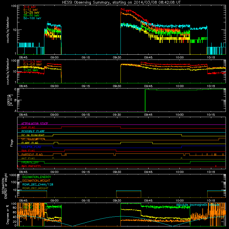Click the DECIMATION_WEIGHT legend label

[36, 181]
